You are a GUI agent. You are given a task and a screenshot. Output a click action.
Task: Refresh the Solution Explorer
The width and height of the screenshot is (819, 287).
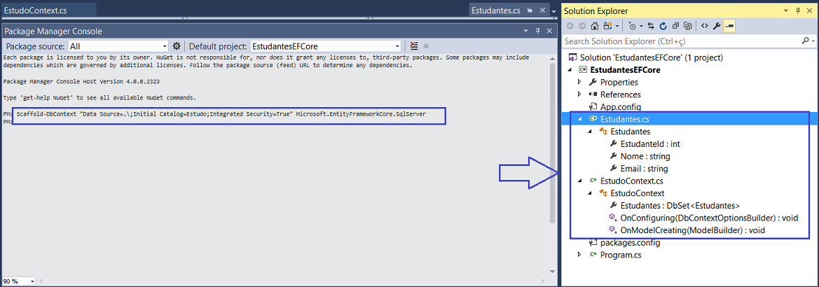tap(663, 26)
